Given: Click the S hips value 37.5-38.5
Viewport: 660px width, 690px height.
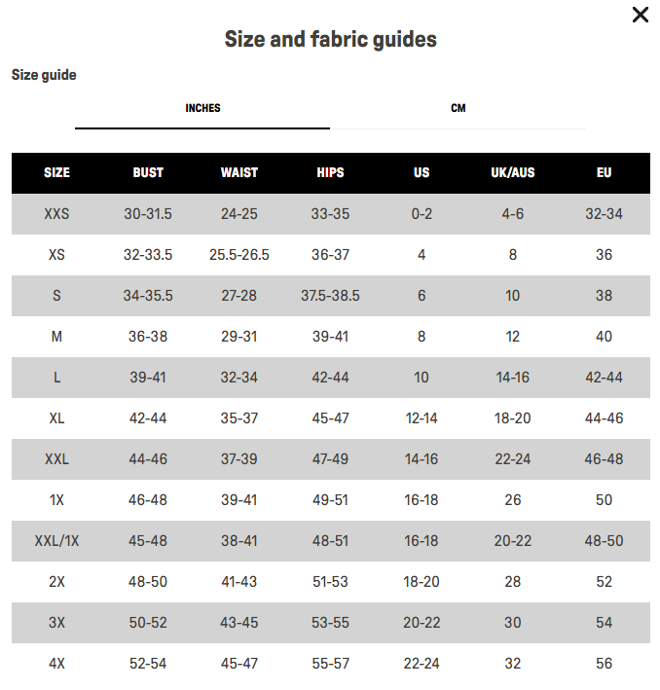Looking at the screenshot, I should pos(330,296).
